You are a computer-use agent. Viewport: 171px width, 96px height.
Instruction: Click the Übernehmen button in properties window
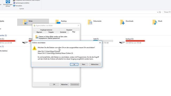(x=75, y=85)
